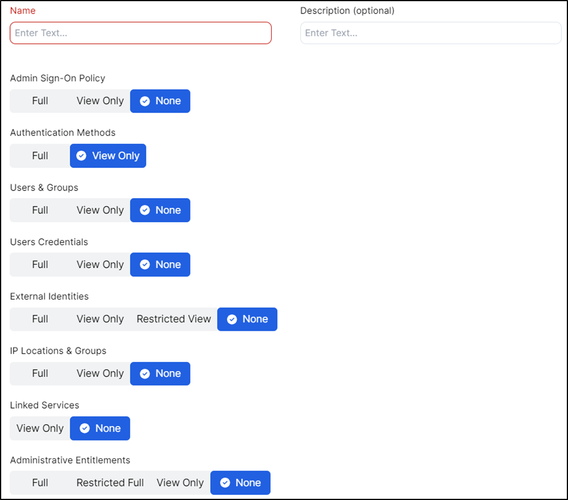Select None for External Identities

pyautogui.click(x=247, y=319)
